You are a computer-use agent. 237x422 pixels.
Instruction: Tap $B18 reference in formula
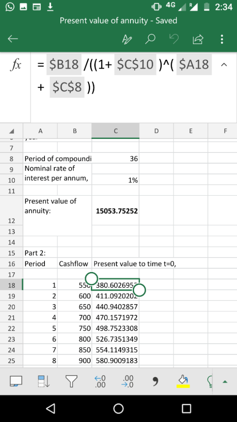click(x=64, y=64)
